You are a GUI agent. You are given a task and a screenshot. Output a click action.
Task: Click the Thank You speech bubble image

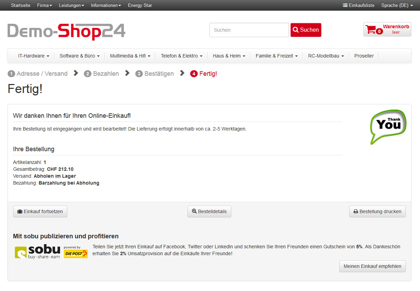tap(388, 126)
